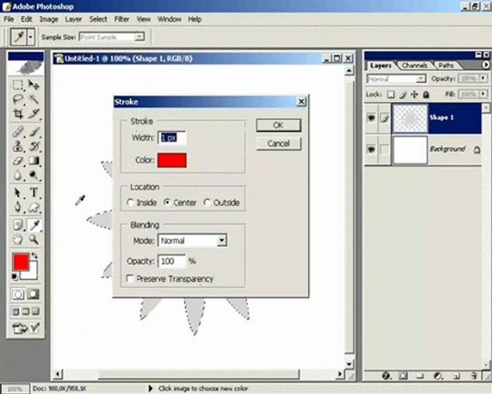Hide the Background layer
Screen dimensions: 492x394
371,149
